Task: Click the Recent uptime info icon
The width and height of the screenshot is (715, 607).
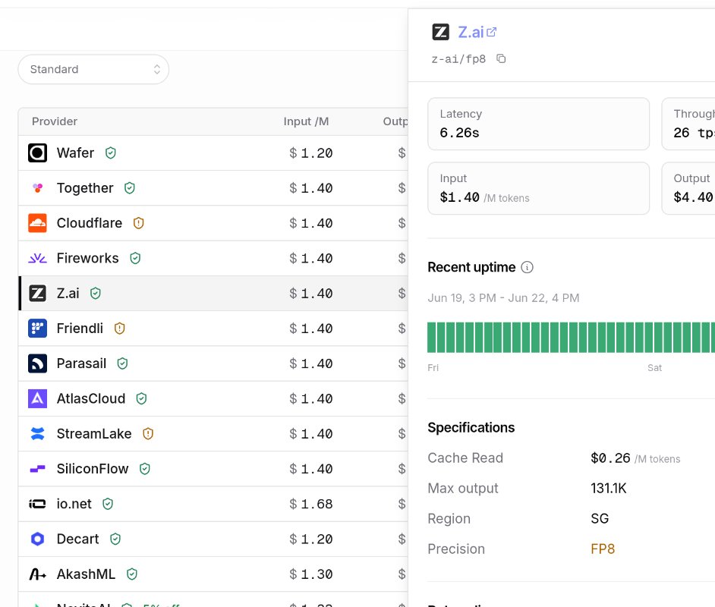Action: (x=527, y=267)
